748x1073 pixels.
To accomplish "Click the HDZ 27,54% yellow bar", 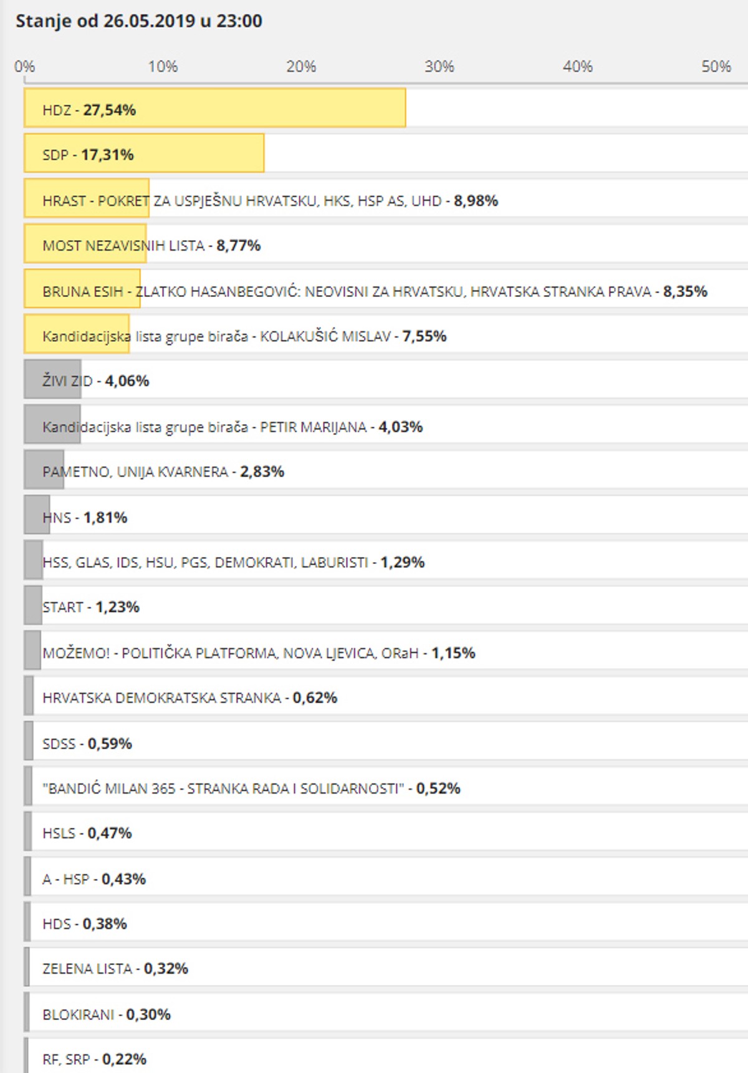I will tap(214, 108).
